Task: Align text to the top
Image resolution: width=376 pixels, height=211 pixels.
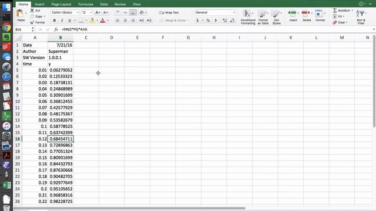Action: coord(117,12)
